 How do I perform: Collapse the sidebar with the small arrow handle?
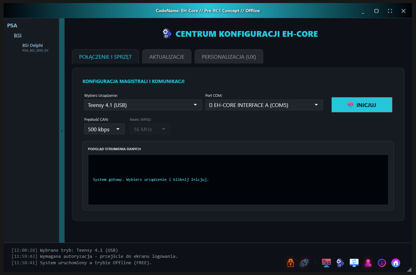(62, 131)
